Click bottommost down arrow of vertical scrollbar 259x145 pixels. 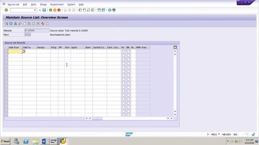click(175, 115)
